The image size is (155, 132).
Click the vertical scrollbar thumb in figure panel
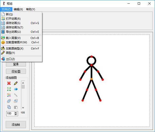coord(23,87)
